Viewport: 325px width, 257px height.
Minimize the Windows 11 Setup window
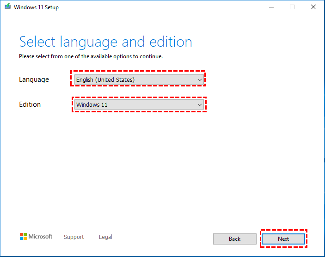point(270,7)
